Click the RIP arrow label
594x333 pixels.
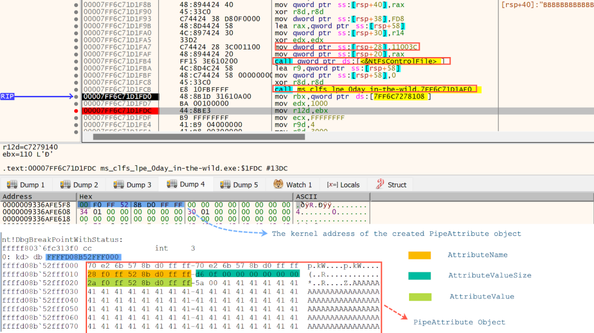8,96
